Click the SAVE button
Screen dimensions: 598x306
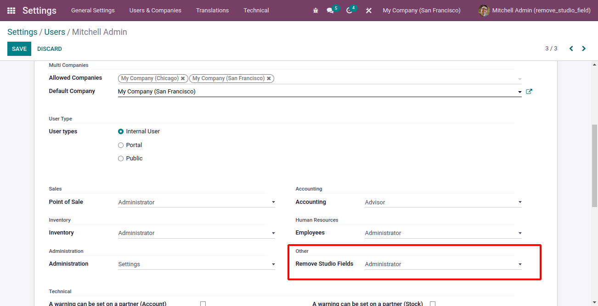tap(19, 49)
